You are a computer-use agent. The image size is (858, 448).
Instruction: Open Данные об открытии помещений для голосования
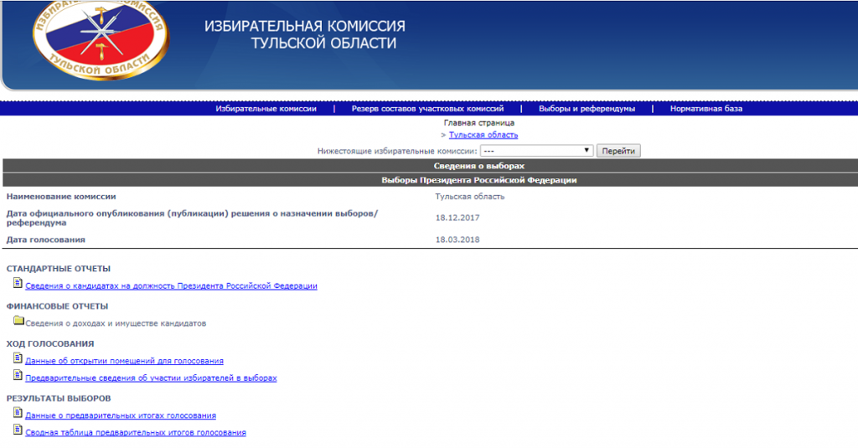pyautogui.click(x=124, y=361)
